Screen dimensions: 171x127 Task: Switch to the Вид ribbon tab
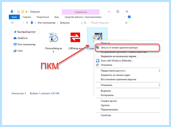pyautogui.click(x=57, y=17)
